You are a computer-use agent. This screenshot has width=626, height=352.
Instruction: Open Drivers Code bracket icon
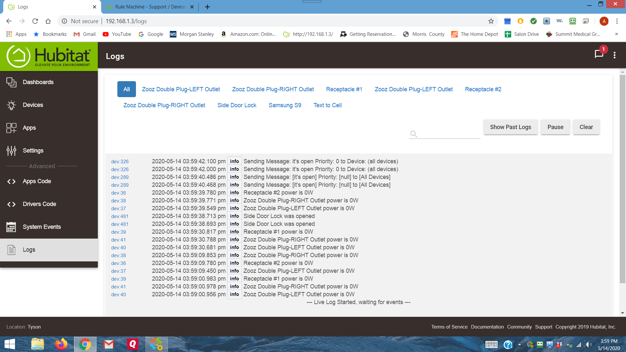click(11, 204)
